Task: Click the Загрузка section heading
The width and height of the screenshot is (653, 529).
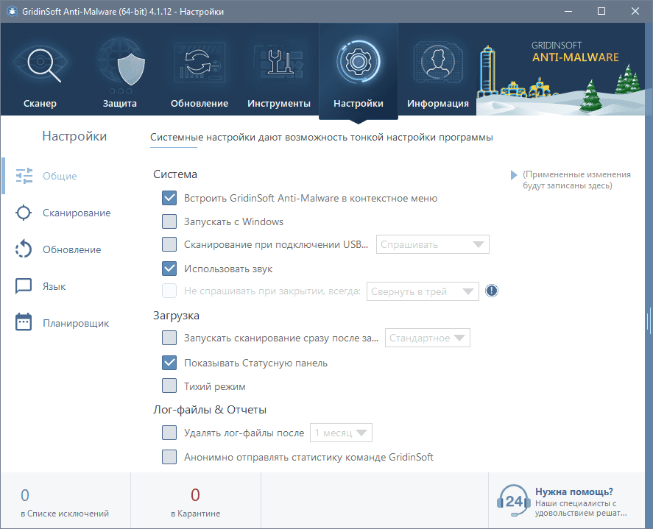Action: 176,316
